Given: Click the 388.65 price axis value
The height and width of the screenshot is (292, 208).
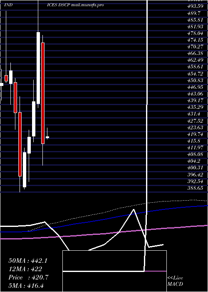Looking at the screenshot, I should [195, 188].
